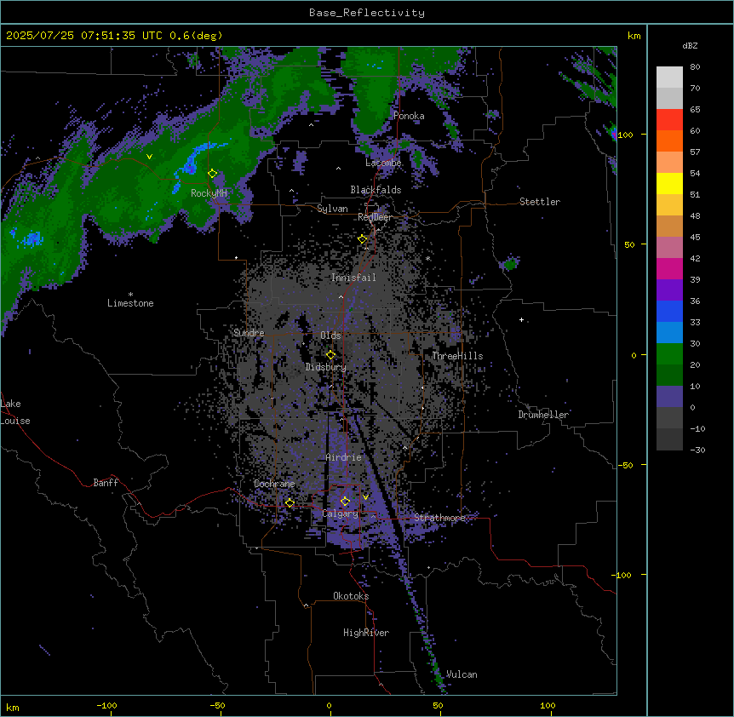Click the 45 value in dBZ legend
This screenshot has width=734, height=717.
click(x=695, y=238)
